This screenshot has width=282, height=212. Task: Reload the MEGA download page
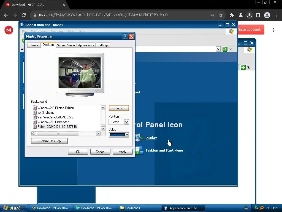(x=24, y=15)
